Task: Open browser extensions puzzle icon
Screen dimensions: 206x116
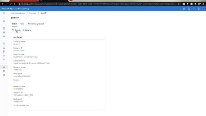Action: pyautogui.click(x=195, y=4)
